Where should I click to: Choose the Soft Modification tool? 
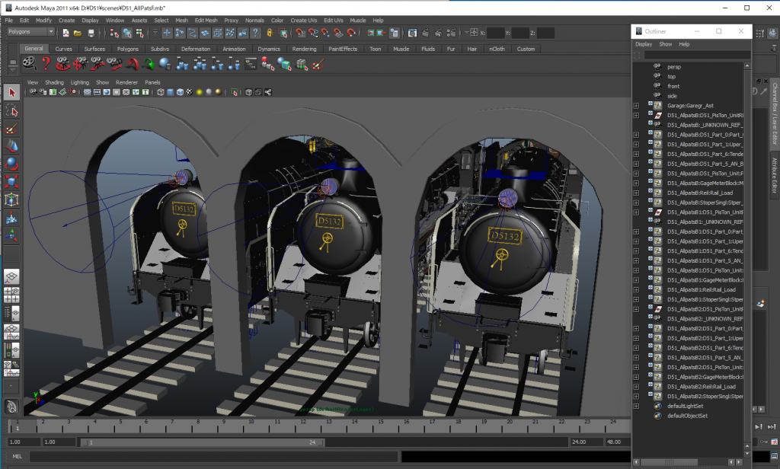12,217
